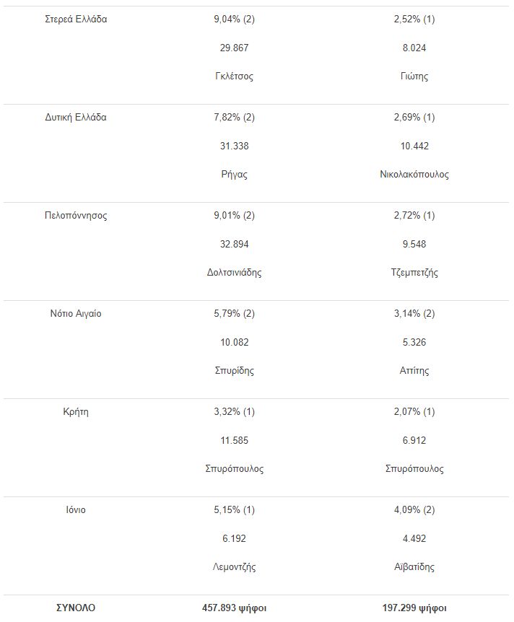
Task: Click the 457.893 ψήφοι total
Action: coord(235,608)
